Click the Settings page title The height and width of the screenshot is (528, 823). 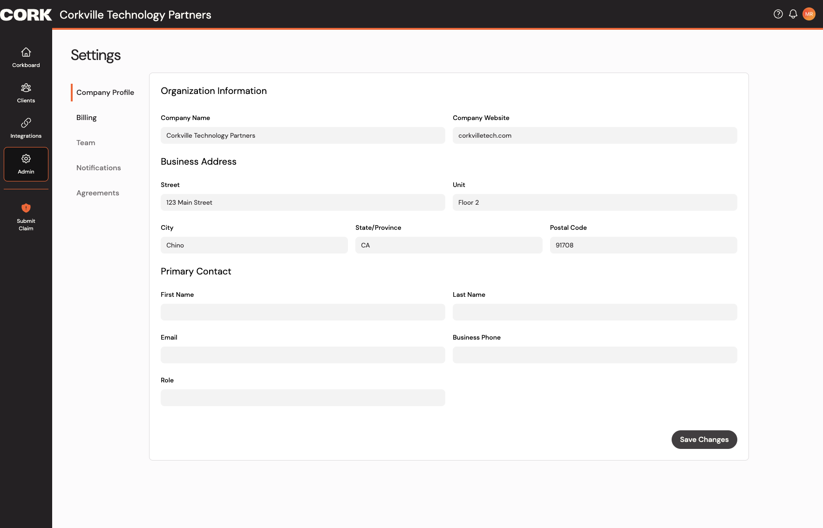pyautogui.click(x=96, y=55)
